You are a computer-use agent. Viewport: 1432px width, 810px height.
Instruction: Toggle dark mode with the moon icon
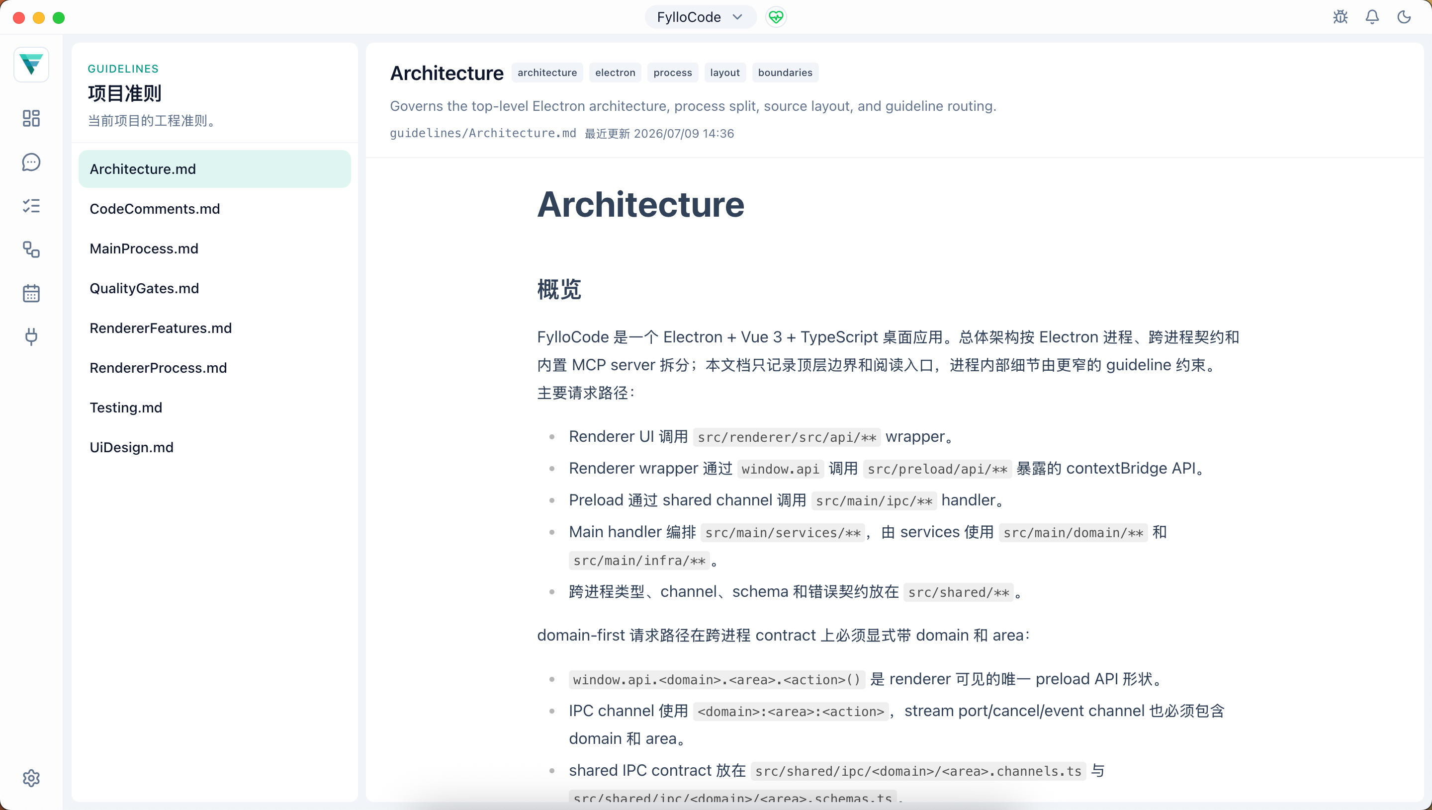tap(1404, 17)
